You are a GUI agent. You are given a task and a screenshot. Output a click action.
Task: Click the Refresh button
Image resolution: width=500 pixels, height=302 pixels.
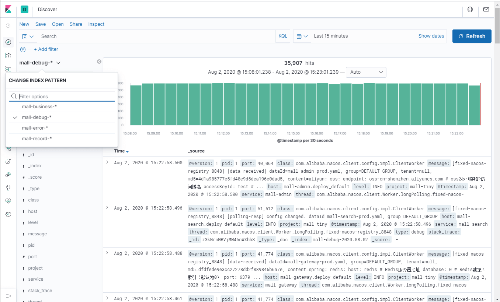pos(472,36)
